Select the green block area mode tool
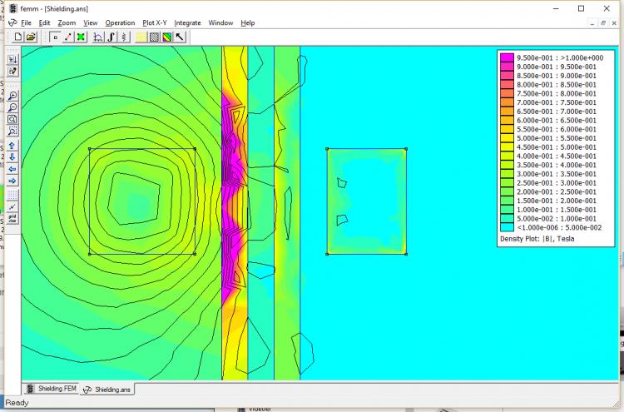The height and width of the screenshot is (412, 624). click(x=81, y=37)
